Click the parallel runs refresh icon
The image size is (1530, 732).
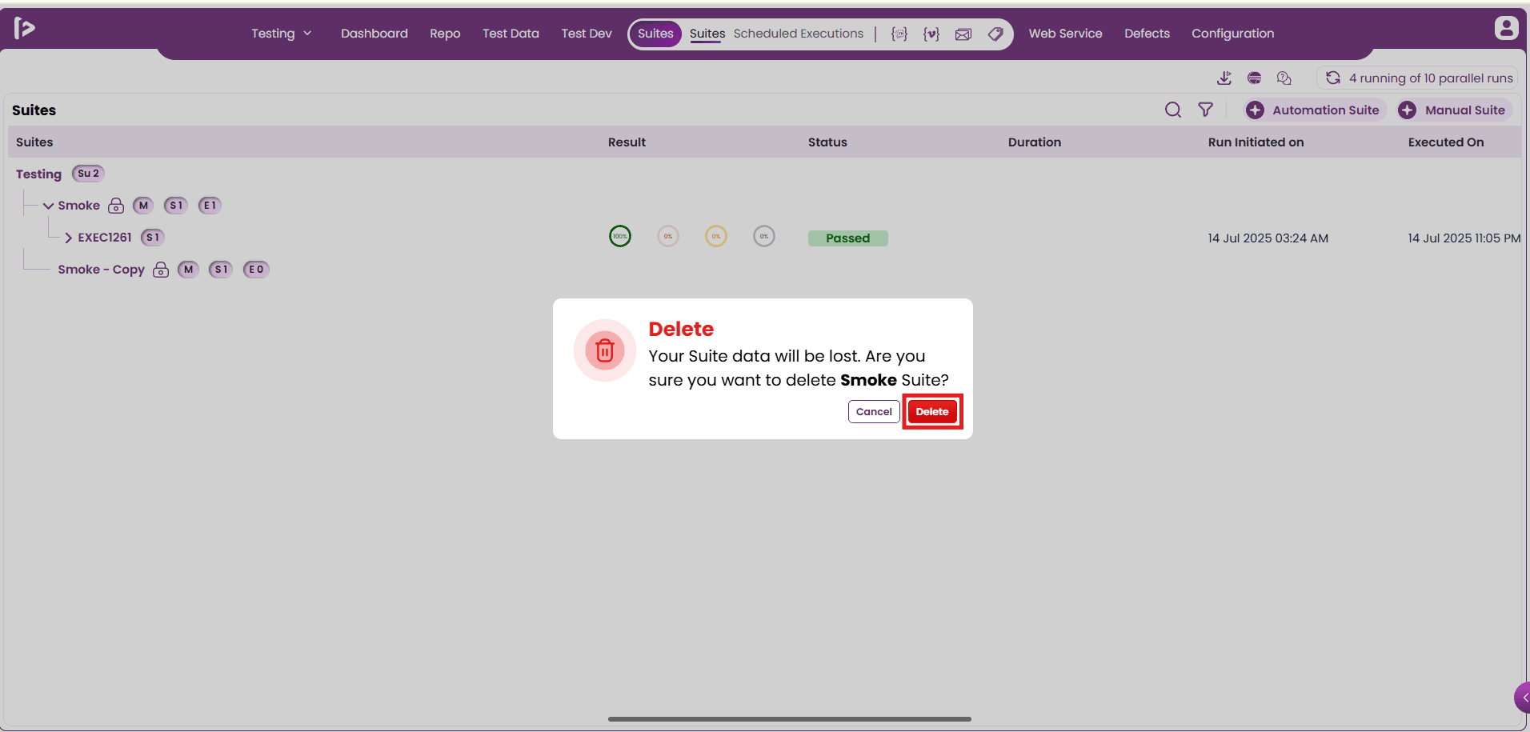(1333, 78)
